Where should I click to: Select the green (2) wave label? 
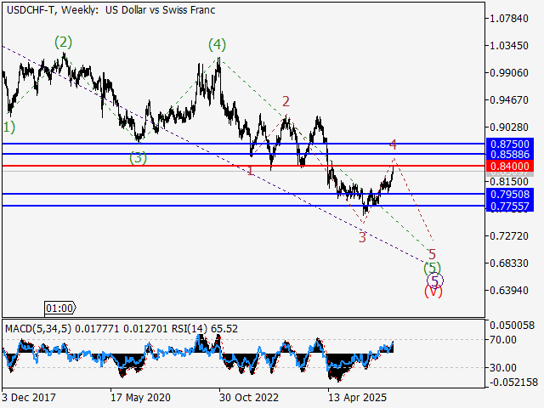tap(63, 42)
